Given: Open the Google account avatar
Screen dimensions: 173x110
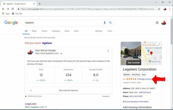Looking at the screenshot, I should (164, 23).
